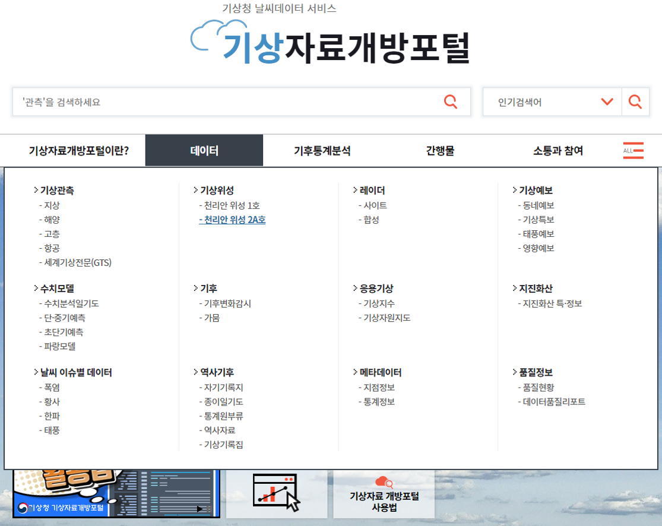The width and height of the screenshot is (662, 526).
Task: Open the chart analysis shortcut icon
Action: coord(277,493)
